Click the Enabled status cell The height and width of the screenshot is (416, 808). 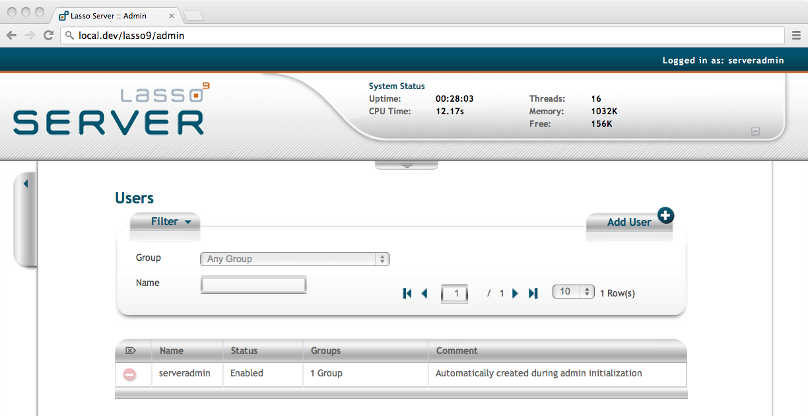coord(247,374)
